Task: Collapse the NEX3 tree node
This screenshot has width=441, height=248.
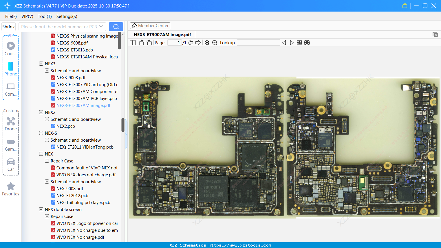Action: coord(41,64)
